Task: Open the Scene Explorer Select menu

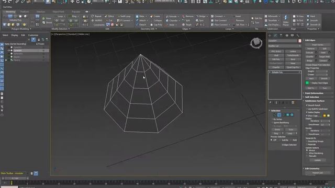Action: click(x=5, y=35)
